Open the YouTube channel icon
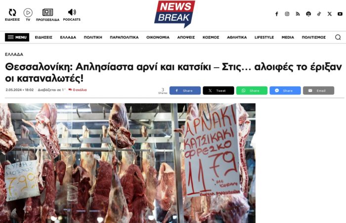 [340, 14]
